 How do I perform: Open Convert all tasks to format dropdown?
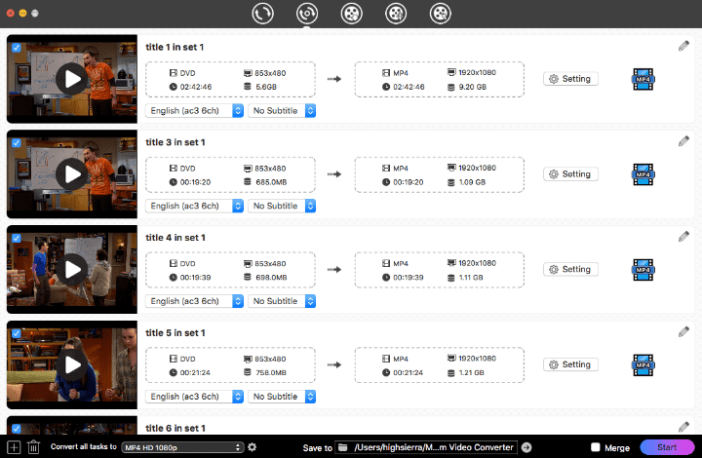pyautogui.click(x=182, y=447)
